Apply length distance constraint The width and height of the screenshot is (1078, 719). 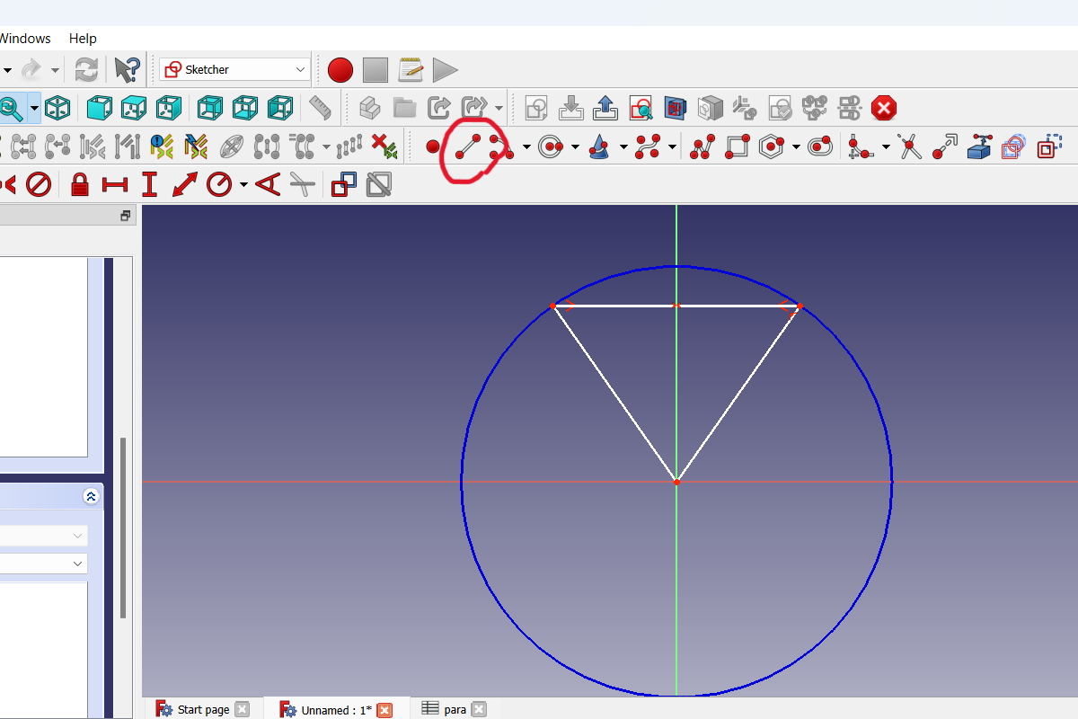(184, 185)
